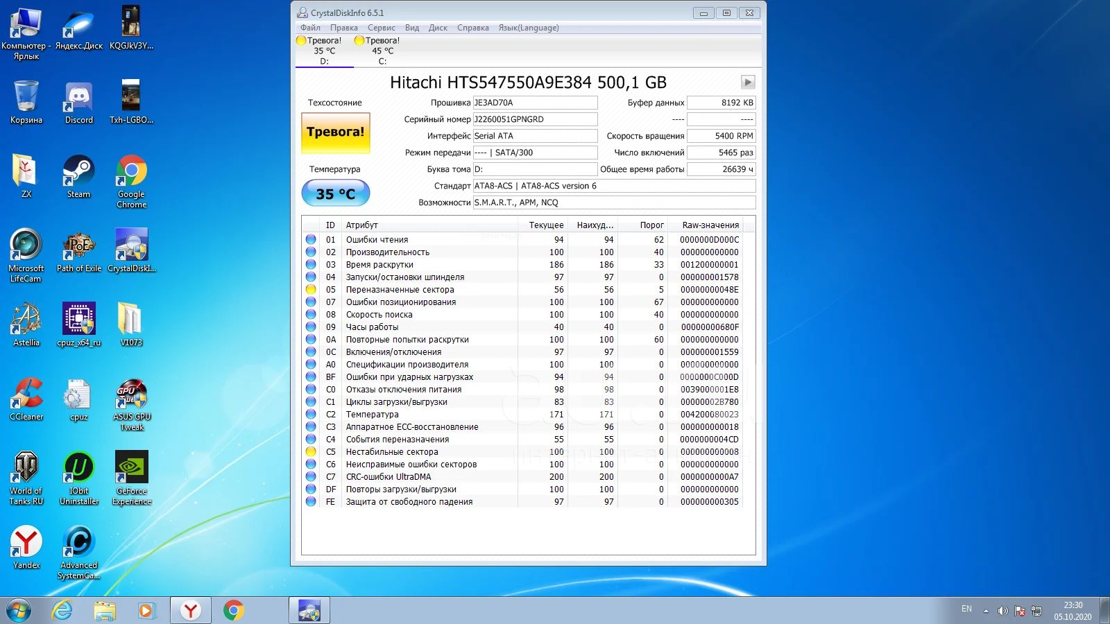Open the Яндекс.Диск desktop icon

(x=78, y=28)
